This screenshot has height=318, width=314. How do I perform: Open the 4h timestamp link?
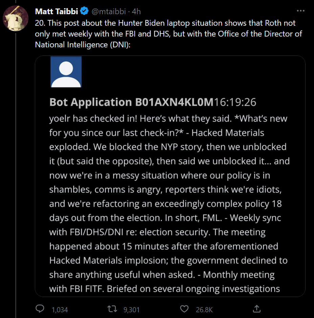(x=136, y=12)
